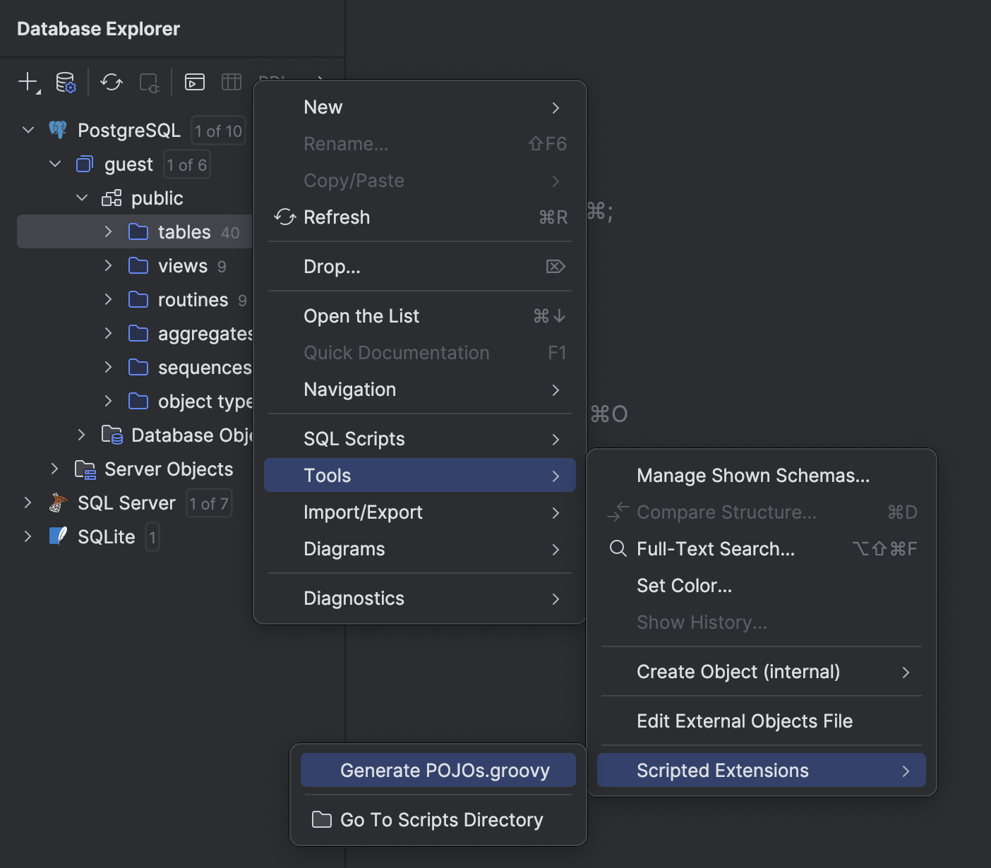Click the add new data source plus icon
The height and width of the screenshot is (868, 991).
point(28,82)
